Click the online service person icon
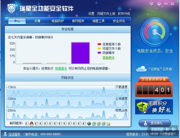 [x=5, y=134]
